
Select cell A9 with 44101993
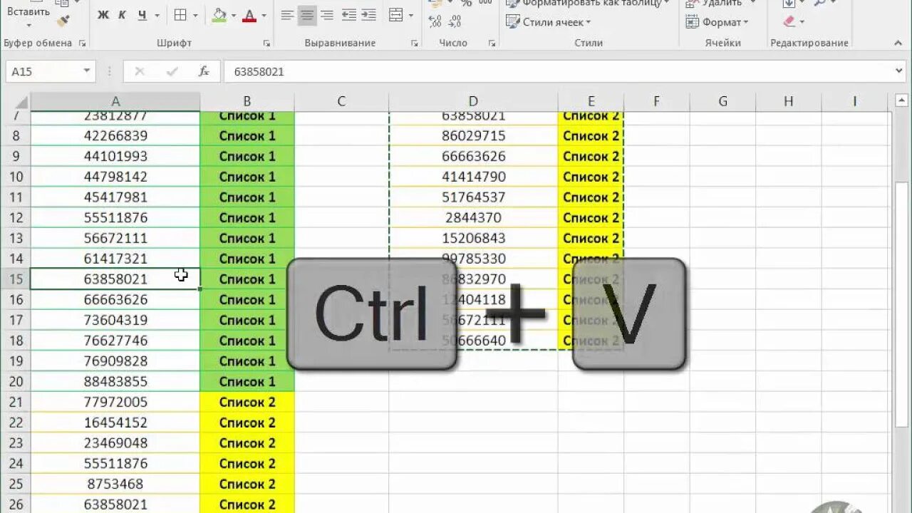[x=115, y=156]
